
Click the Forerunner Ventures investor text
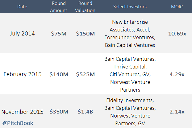pos(130,37)
